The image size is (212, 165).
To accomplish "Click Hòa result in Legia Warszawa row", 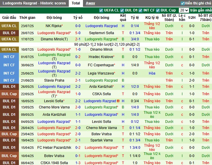I will coord(152,73).
